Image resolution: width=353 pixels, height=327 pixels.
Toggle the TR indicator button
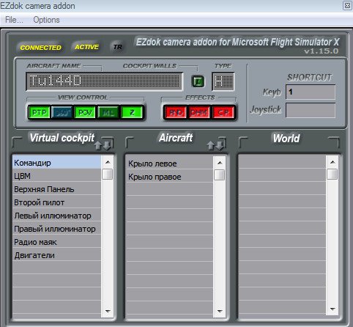click(x=118, y=47)
